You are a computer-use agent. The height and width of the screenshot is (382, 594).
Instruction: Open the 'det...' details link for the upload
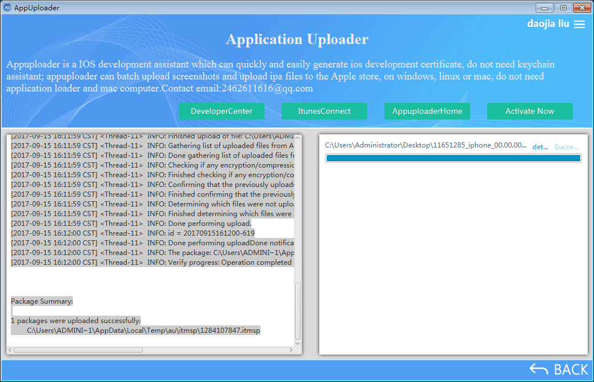[540, 147]
